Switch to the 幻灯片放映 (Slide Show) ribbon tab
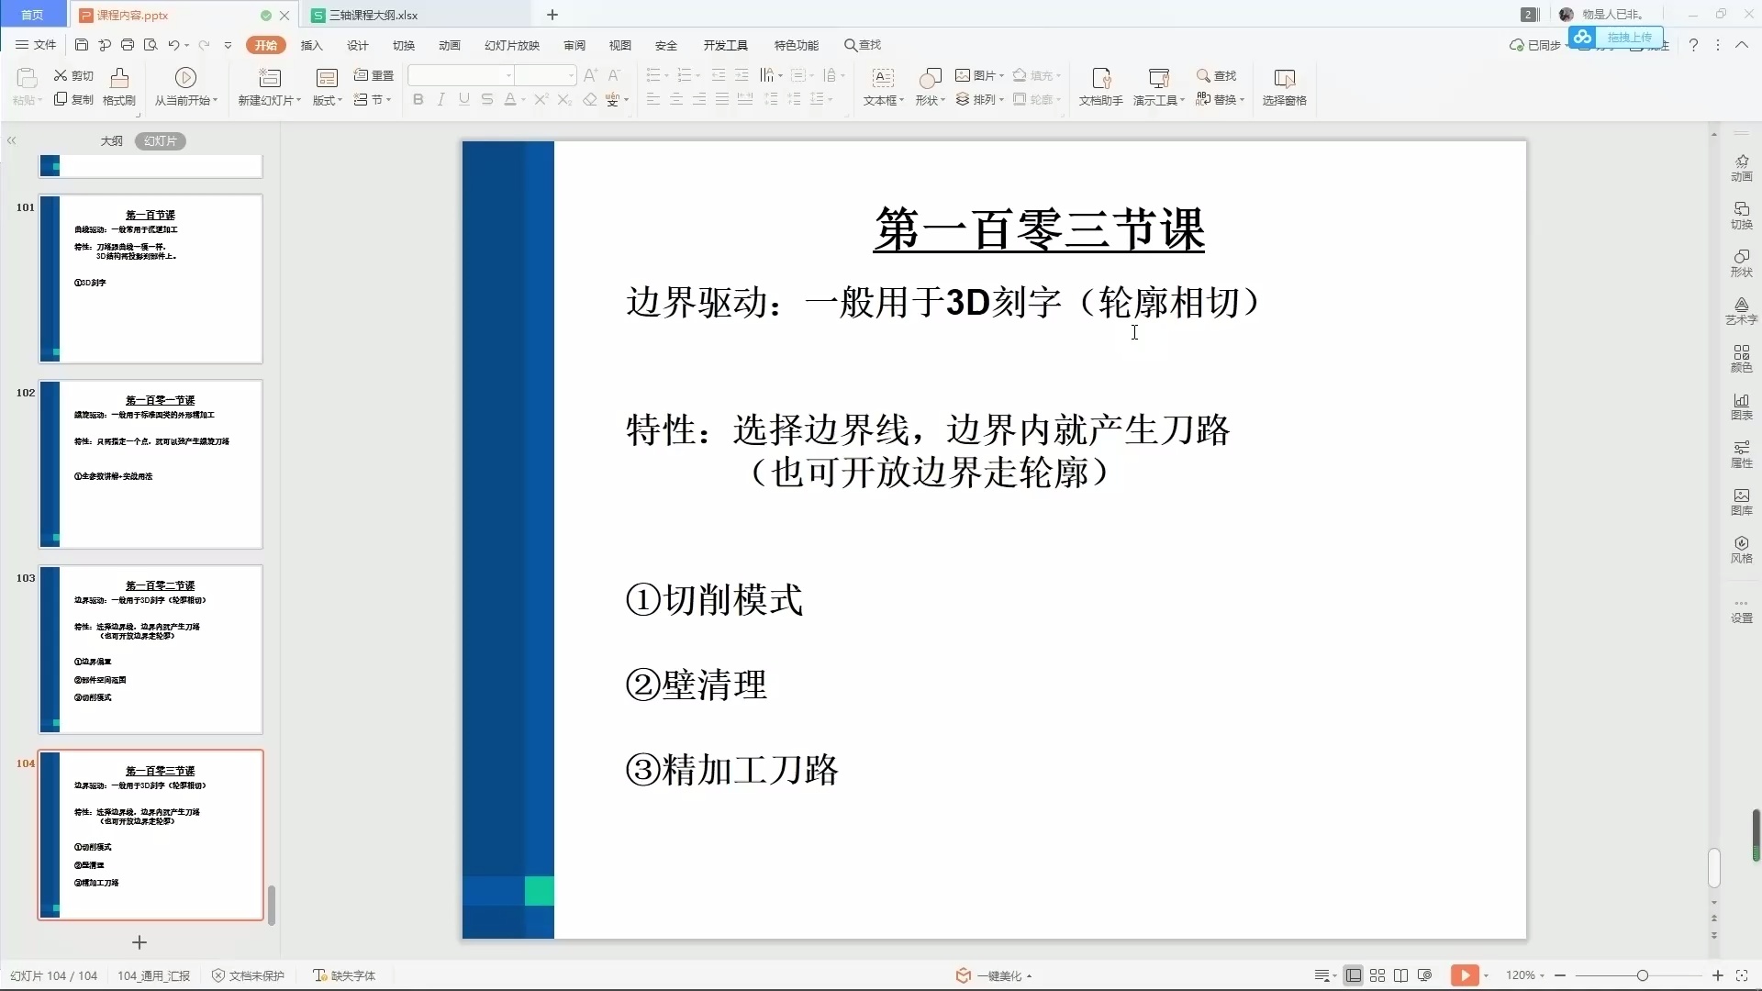Viewport: 1762px width, 991px height. [511, 45]
